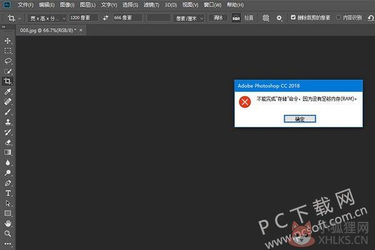Click the Straighten level icon
The width and height of the screenshot is (375, 250).
tap(236, 18)
